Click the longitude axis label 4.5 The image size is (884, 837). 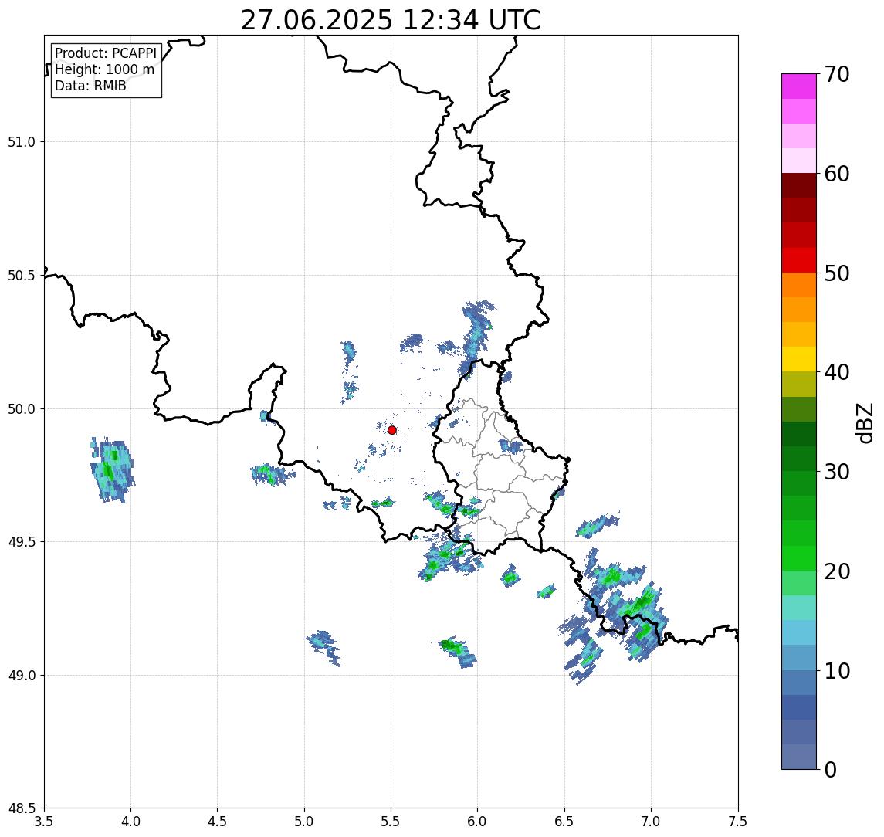218,822
